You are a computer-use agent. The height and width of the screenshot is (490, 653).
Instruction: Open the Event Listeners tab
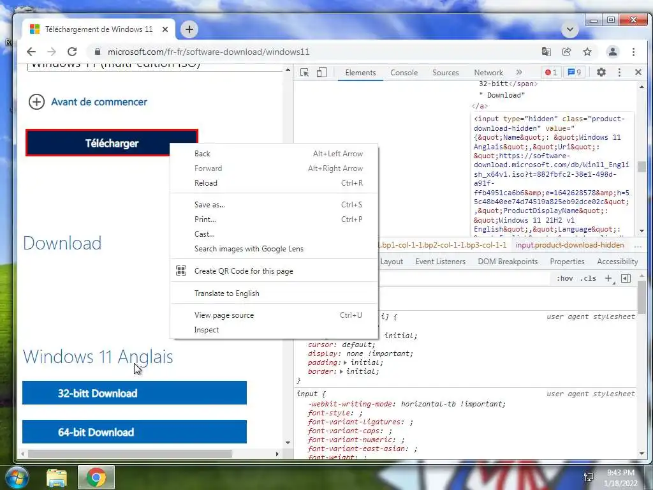click(440, 261)
